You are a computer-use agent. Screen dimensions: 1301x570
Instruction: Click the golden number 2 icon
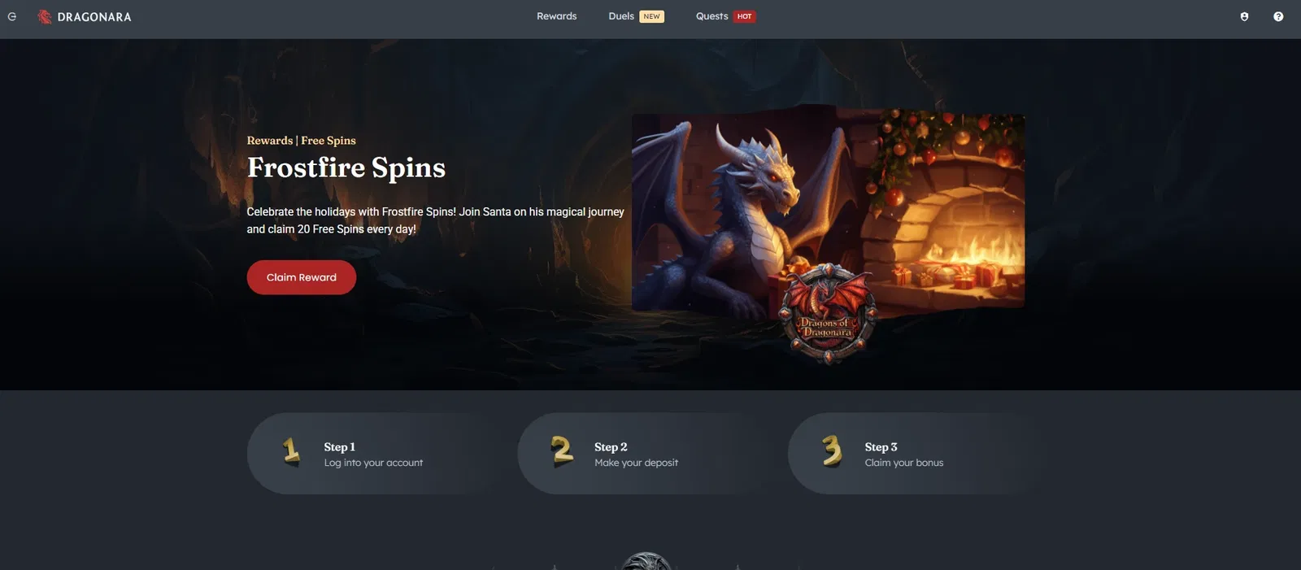click(561, 450)
